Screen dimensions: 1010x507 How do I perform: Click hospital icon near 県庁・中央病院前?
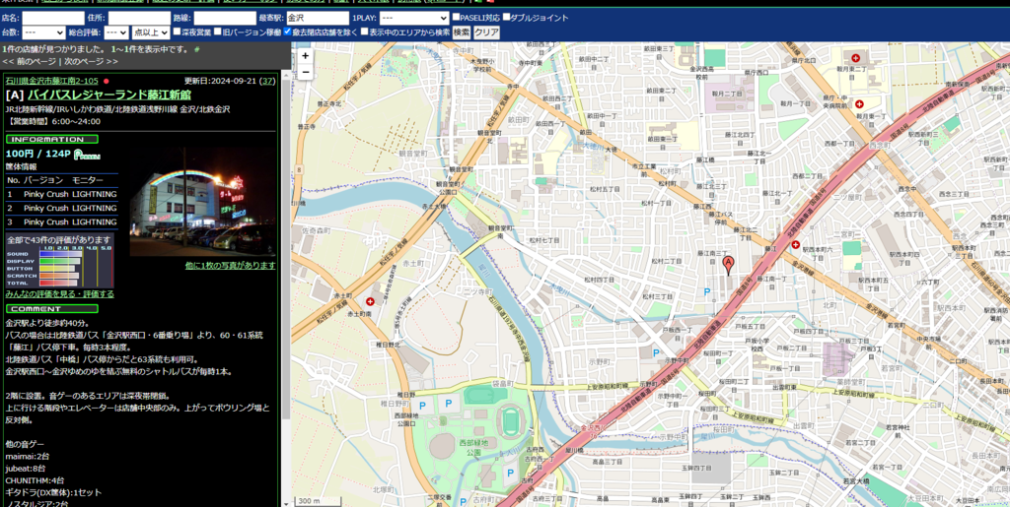click(x=859, y=103)
